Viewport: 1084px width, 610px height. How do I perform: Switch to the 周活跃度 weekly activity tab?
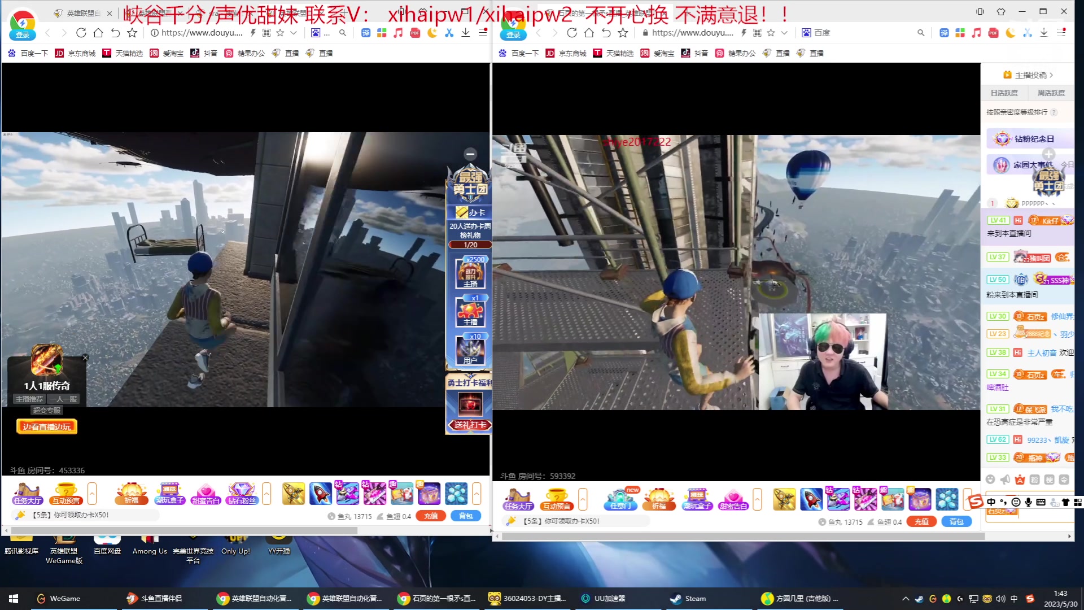(x=1051, y=93)
